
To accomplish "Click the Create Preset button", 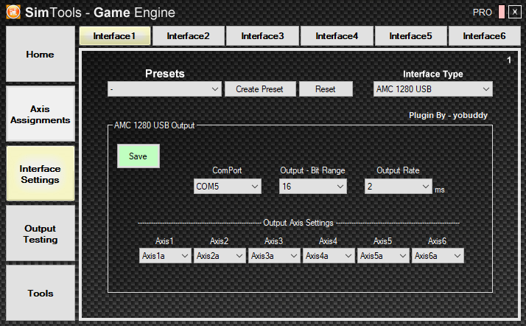I will (x=259, y=89).
